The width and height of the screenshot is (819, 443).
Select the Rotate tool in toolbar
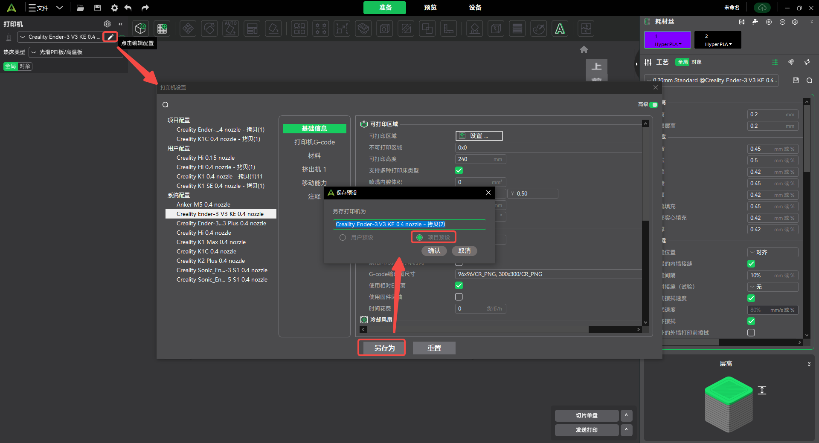coord(209,29)
